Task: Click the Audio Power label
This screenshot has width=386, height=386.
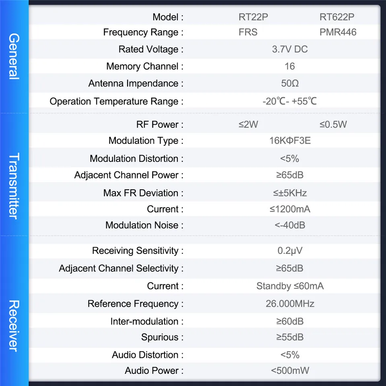Action: click(154, 371)
